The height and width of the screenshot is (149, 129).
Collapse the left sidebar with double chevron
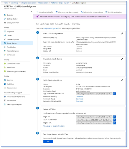click(x=32, y=12)
